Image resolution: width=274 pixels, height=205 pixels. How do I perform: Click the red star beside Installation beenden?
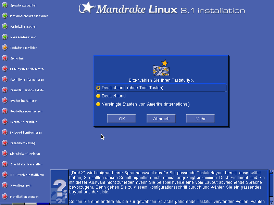(x=5, y=197)
